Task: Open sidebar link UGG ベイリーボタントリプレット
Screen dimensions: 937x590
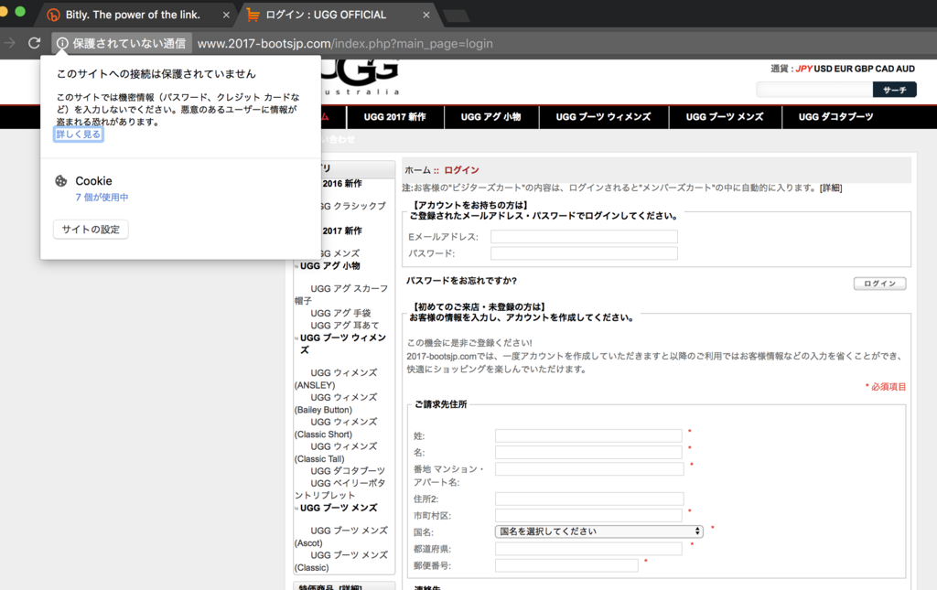Action: point(340,489)
